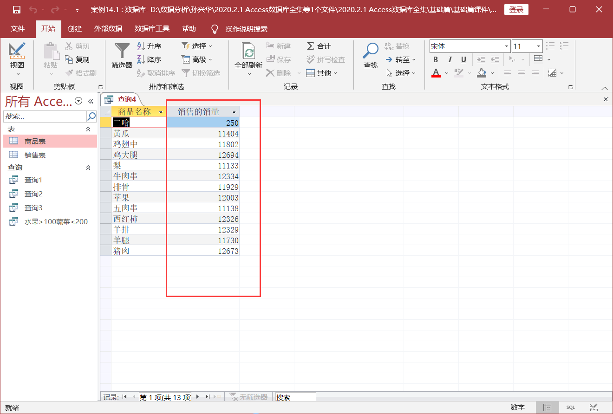Collapse the 表 group in navigation
Screen dimensions: 613x414
click(x=88, y=129)
